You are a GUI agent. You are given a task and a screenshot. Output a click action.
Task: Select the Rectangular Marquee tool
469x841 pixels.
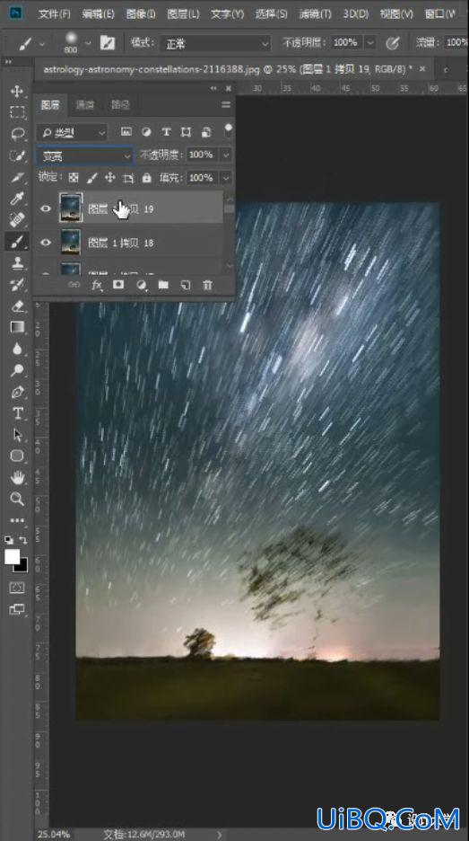pos(17,112)
